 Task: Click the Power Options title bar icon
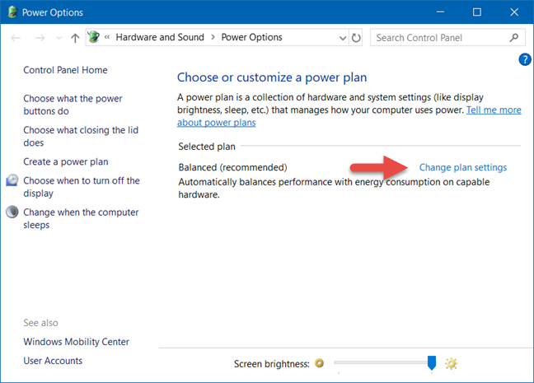(12, 12)
